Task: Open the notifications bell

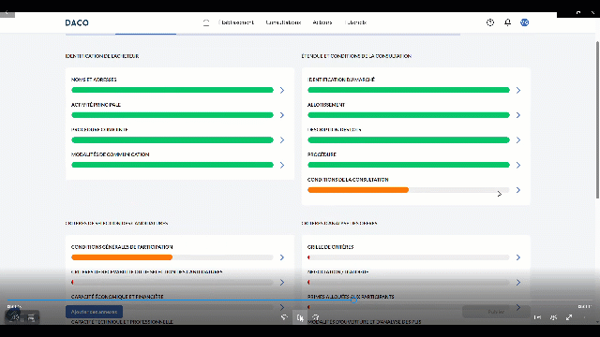Action: point(507,22)
